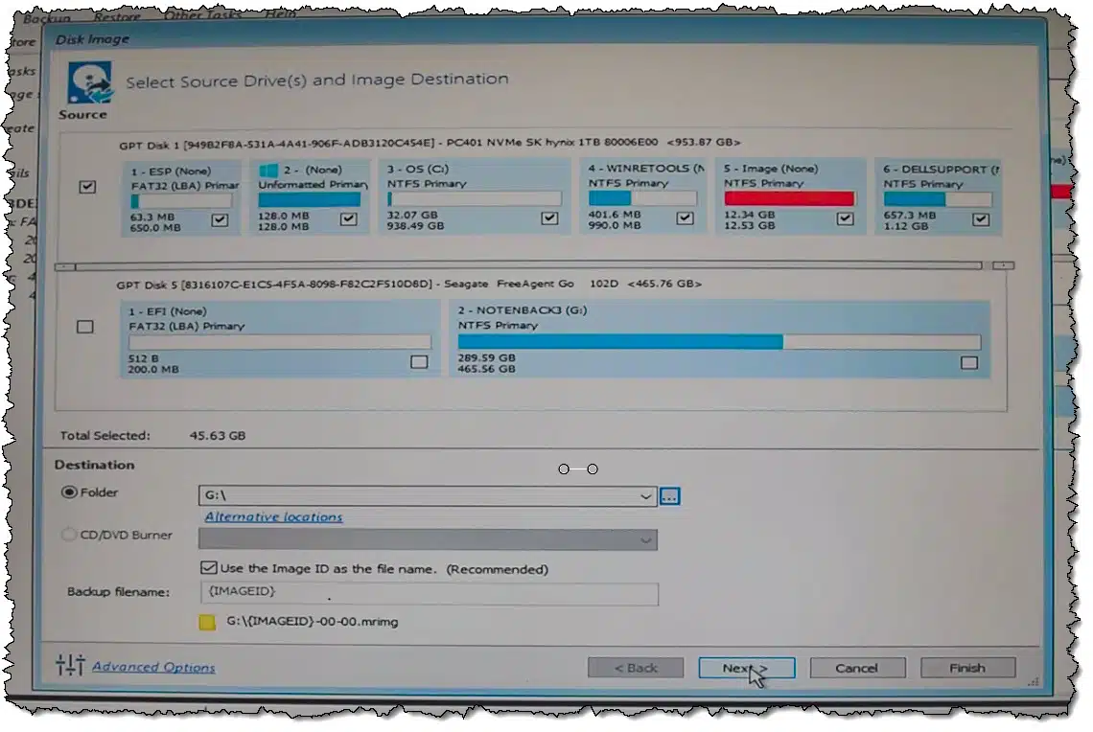The height and width of the screenshot is (732, 1093).
Task: Open the Alternative locations link
Action: 274,516
